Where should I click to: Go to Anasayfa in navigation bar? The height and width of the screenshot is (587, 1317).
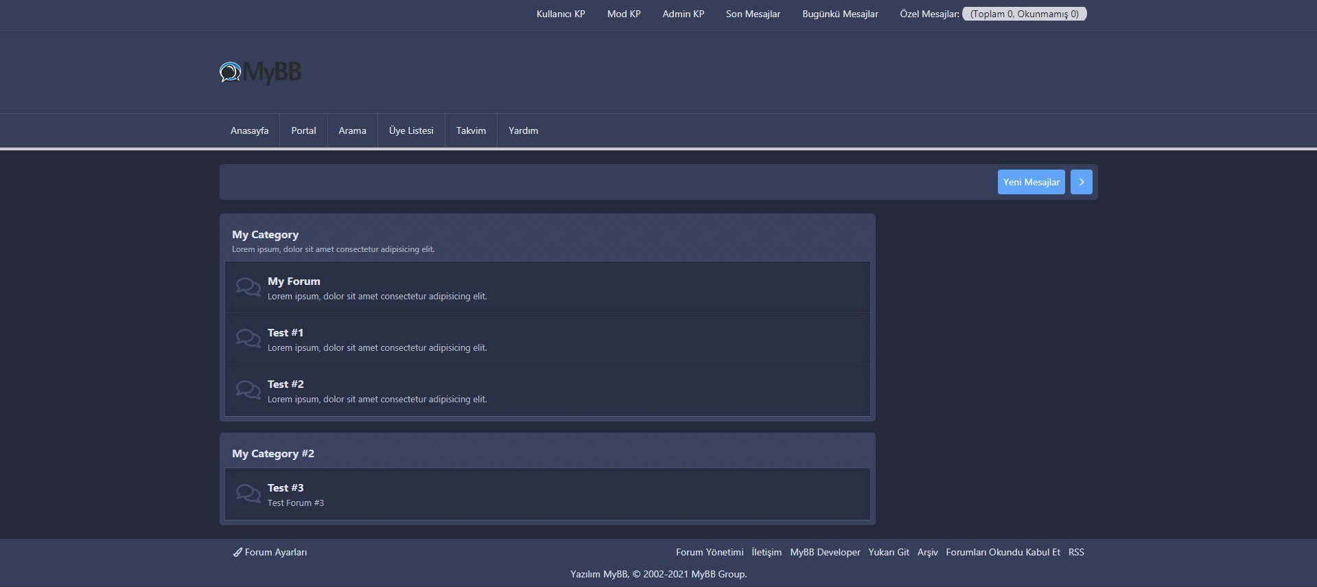pos(249,130)
